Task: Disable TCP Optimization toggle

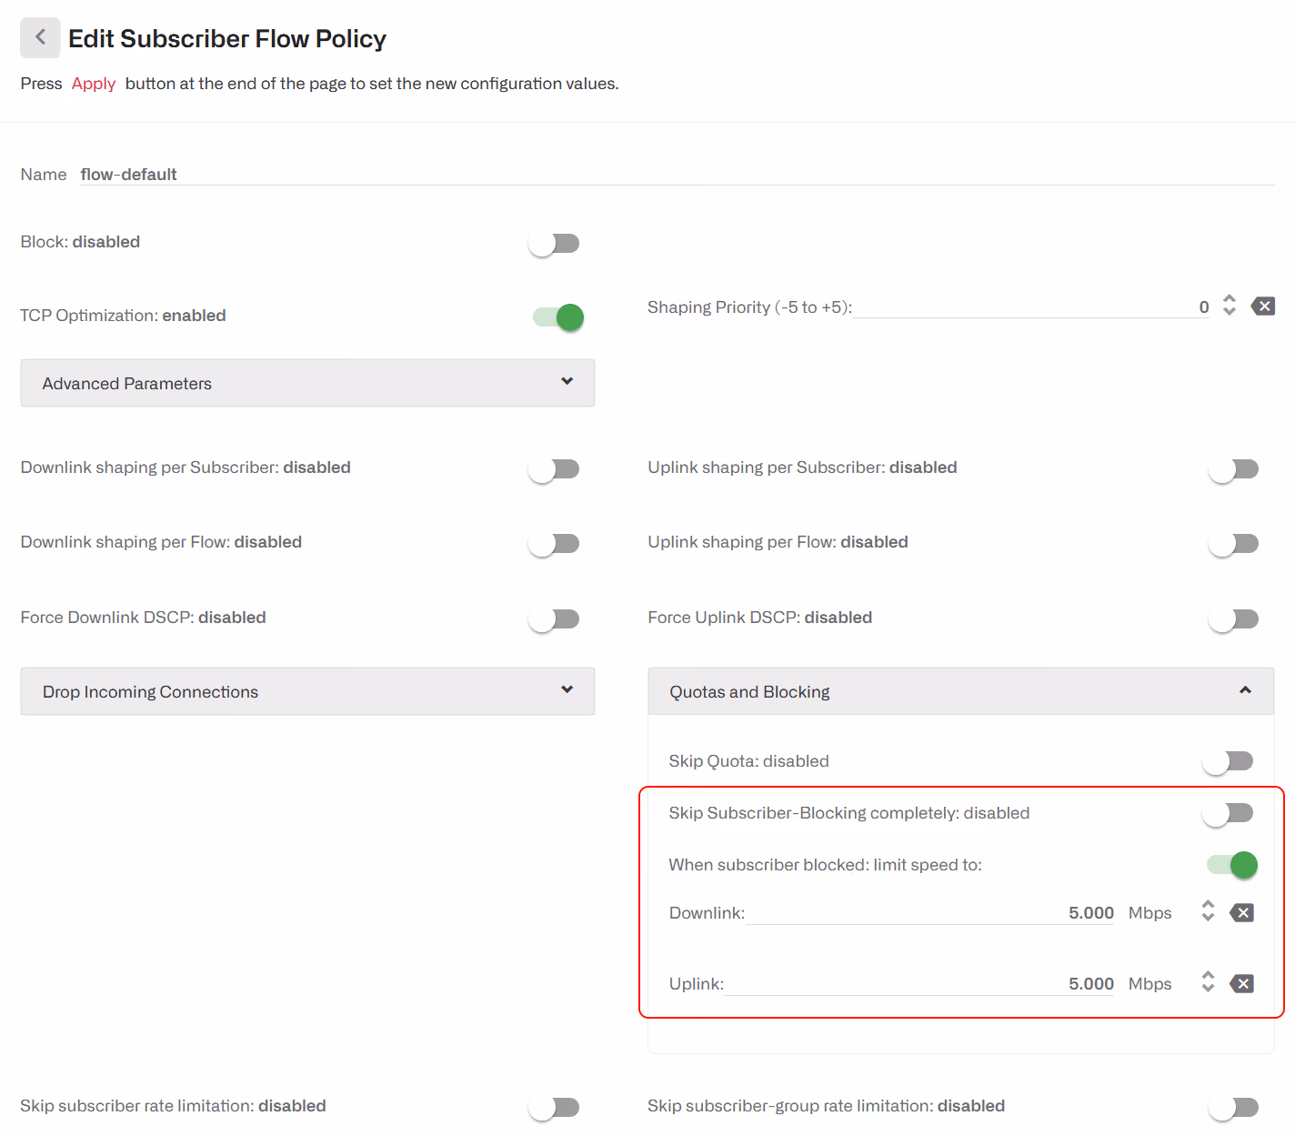Action: pos(558,317)
